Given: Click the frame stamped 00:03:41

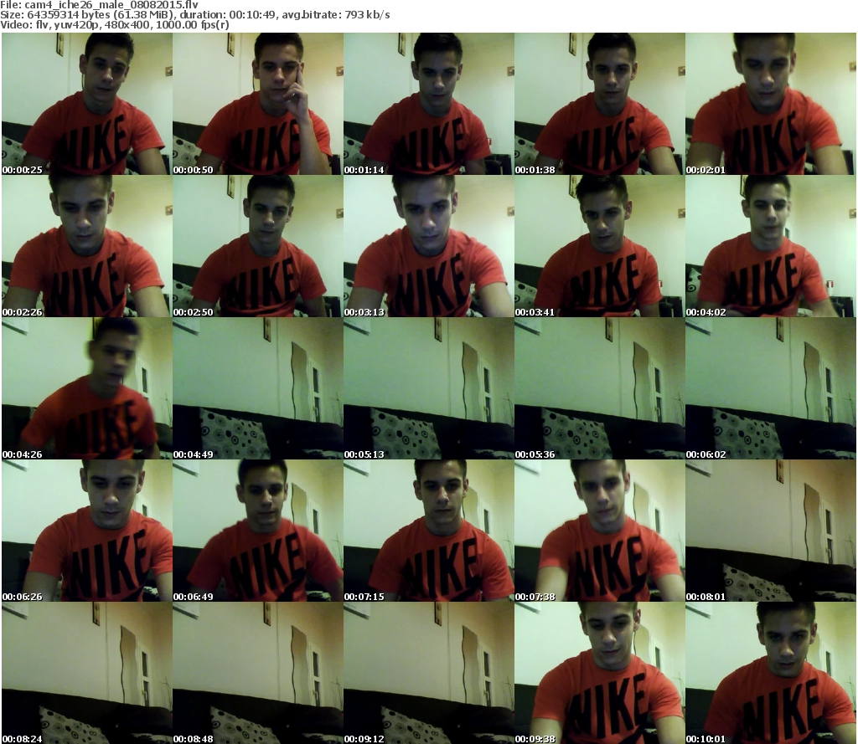Looking at the screenshot, I should click(x=600, y=246).
